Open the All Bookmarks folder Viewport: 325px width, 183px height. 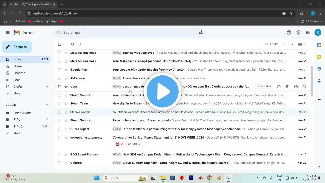click(311, 21)
